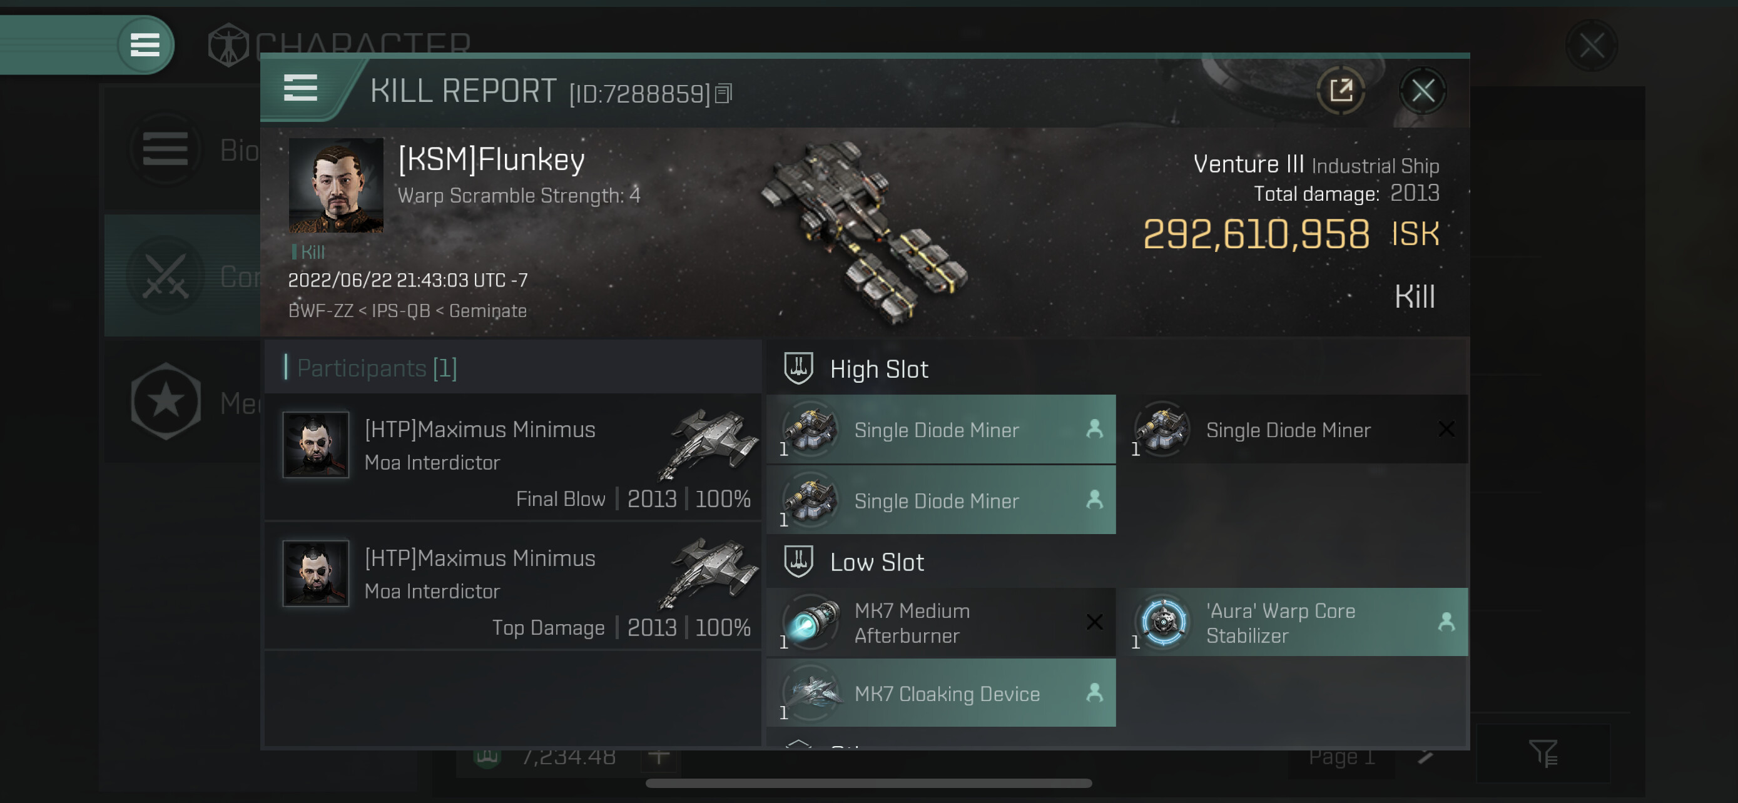This screenshot has height=803, width=1738.
Task: Click the [KSM]Flunkey pilot name
Action: click(491, 160)
